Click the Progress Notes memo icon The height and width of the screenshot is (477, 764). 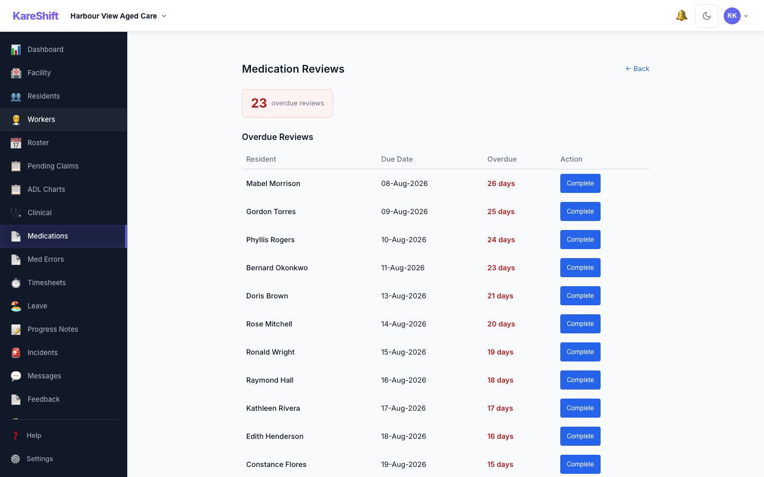16,329
